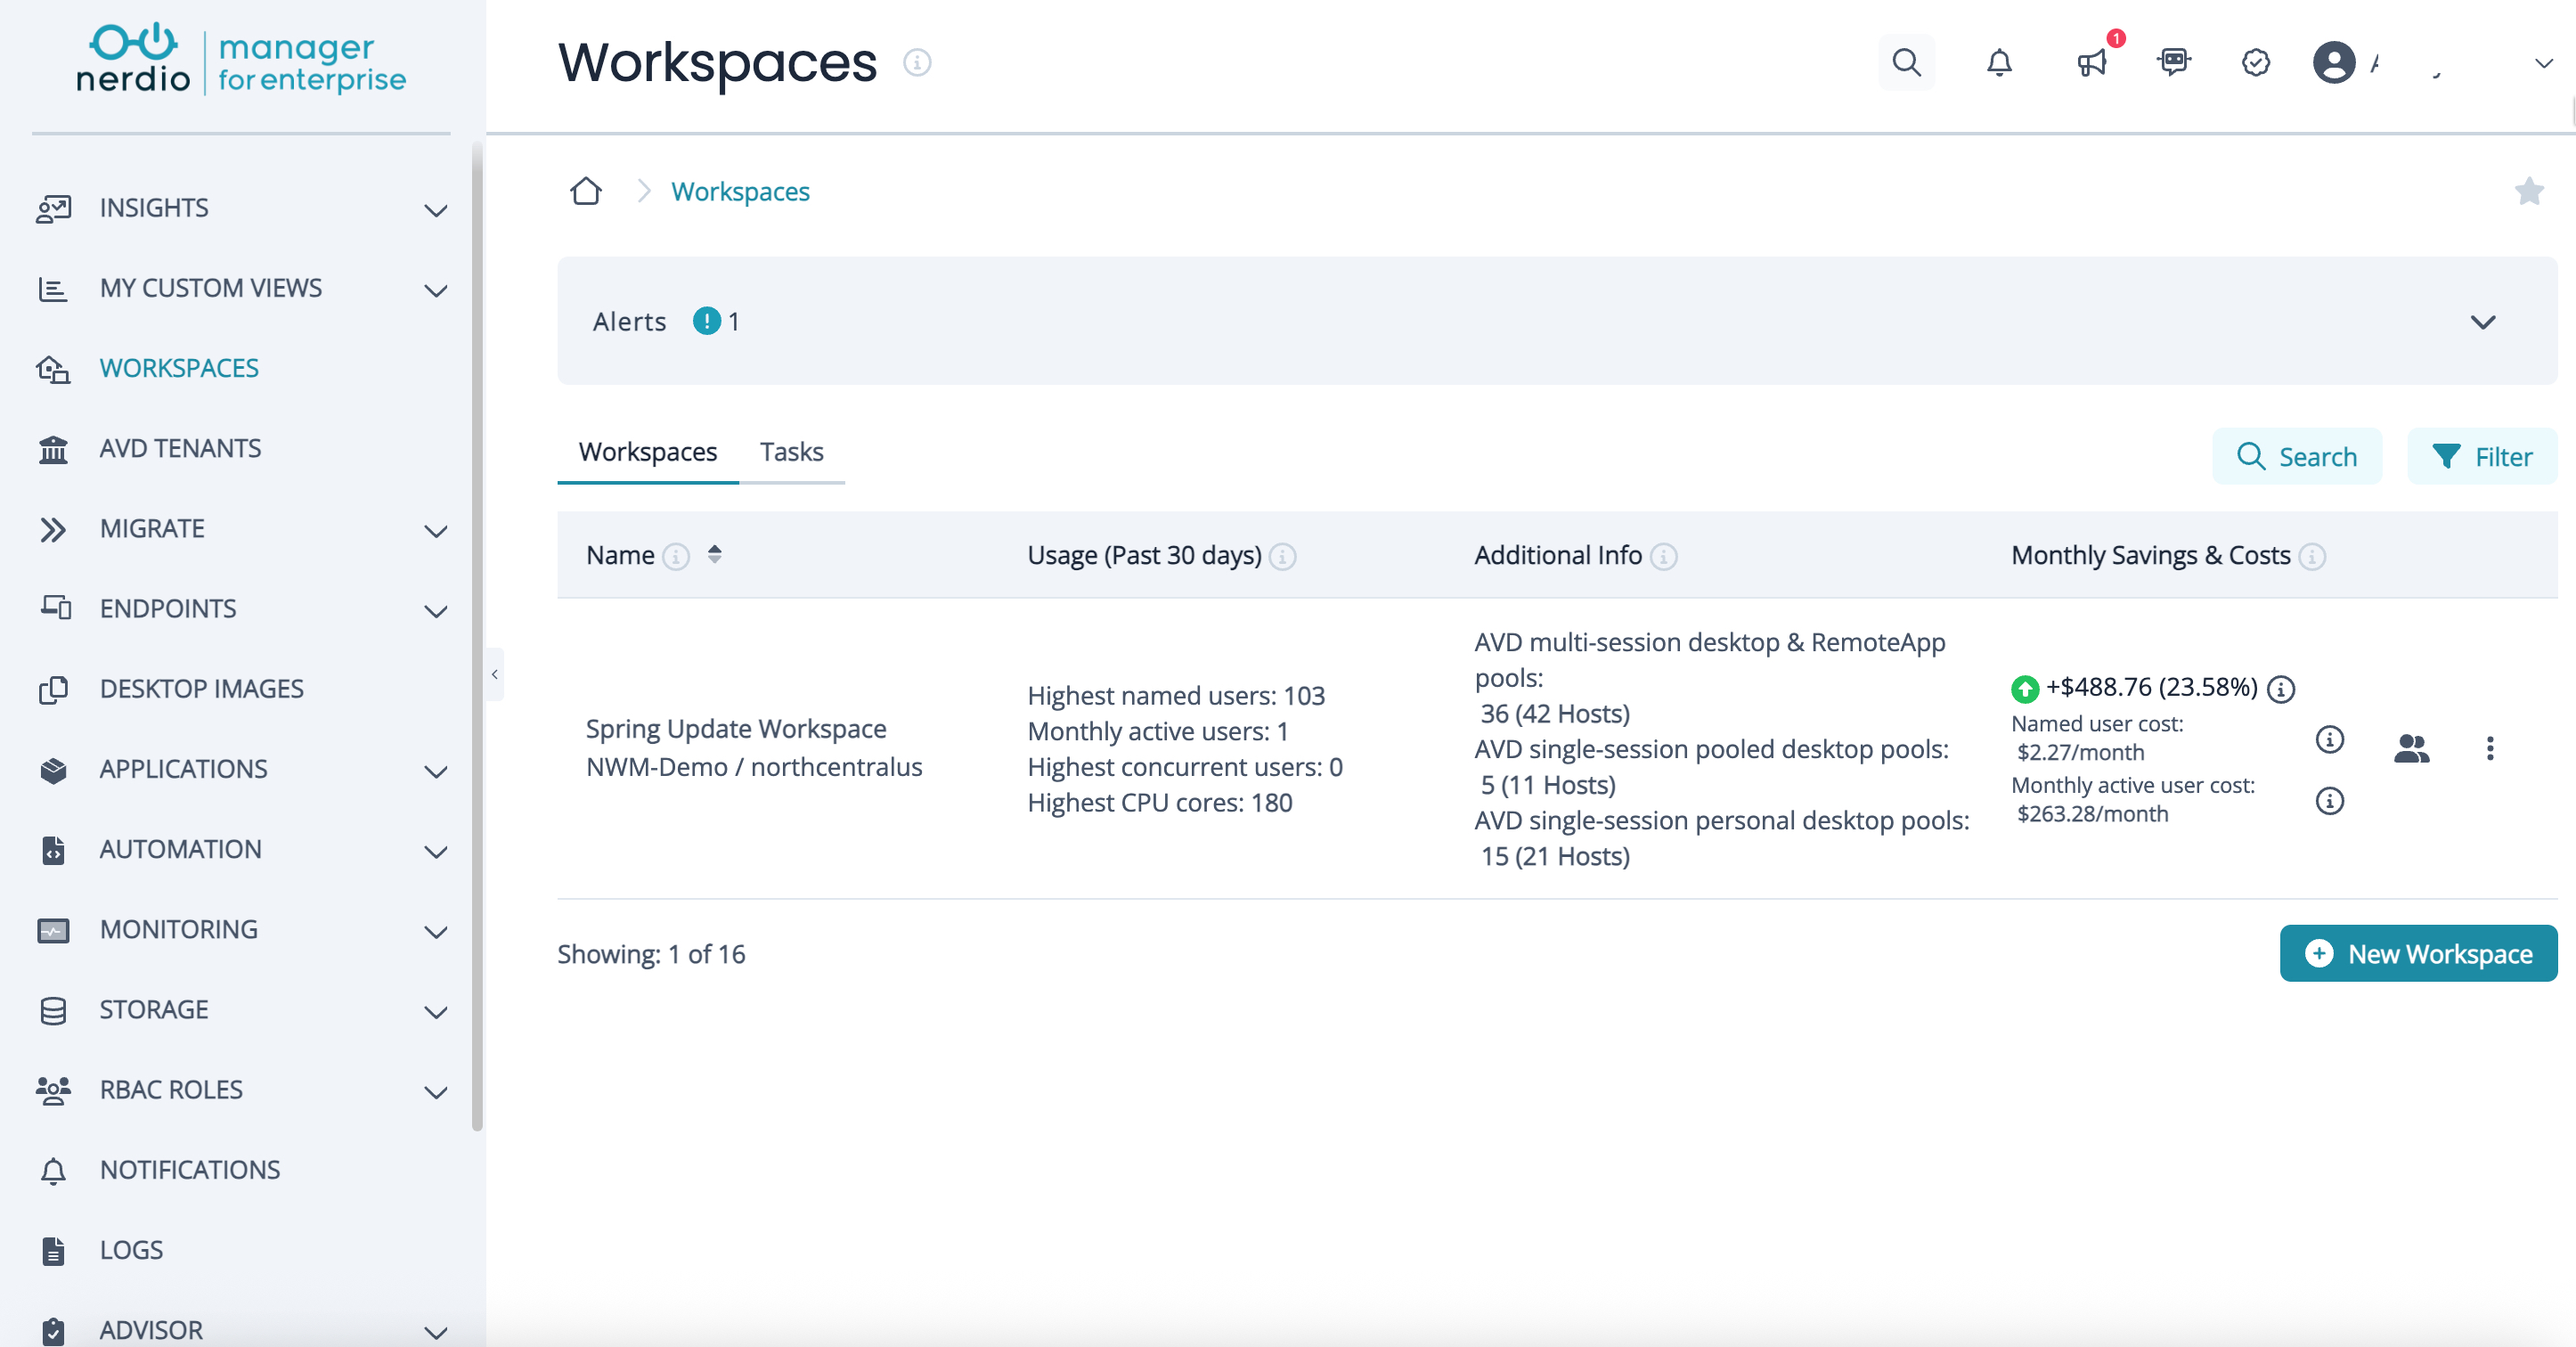Image resolution: width=2576 pixels, height=1347 pixels.
Task: Sort workspaces by Name column arrows
Action: point(714,554)
